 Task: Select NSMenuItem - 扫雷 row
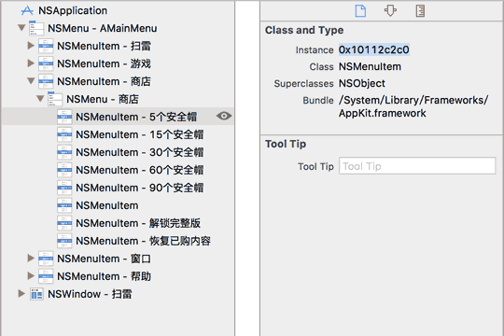pyautogui.click(x=117, y=46)
